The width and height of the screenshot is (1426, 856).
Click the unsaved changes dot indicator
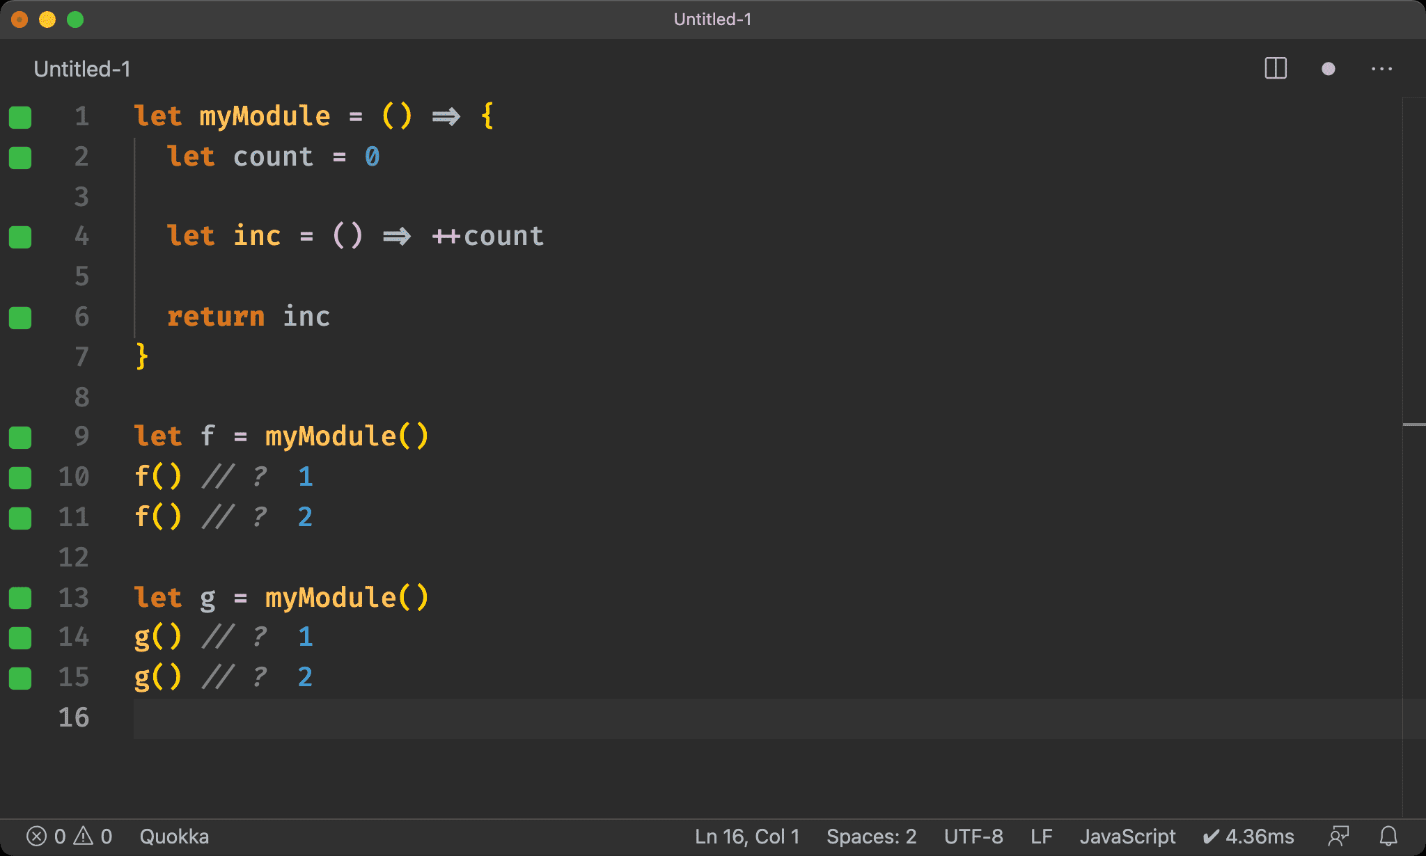coord(1328,69)
